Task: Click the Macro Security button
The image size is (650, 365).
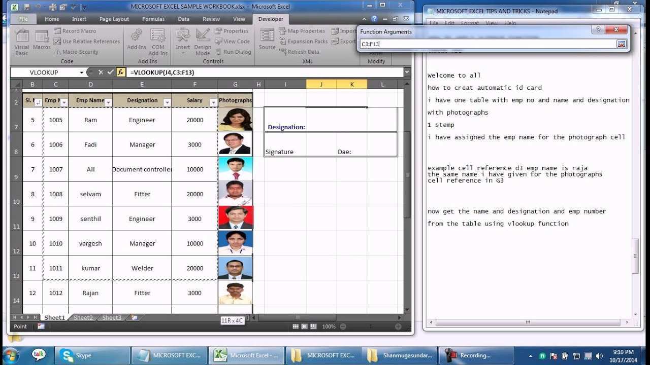Action: click(76, 52)
